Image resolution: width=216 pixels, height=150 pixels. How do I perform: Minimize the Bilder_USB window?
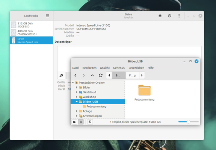184,61
